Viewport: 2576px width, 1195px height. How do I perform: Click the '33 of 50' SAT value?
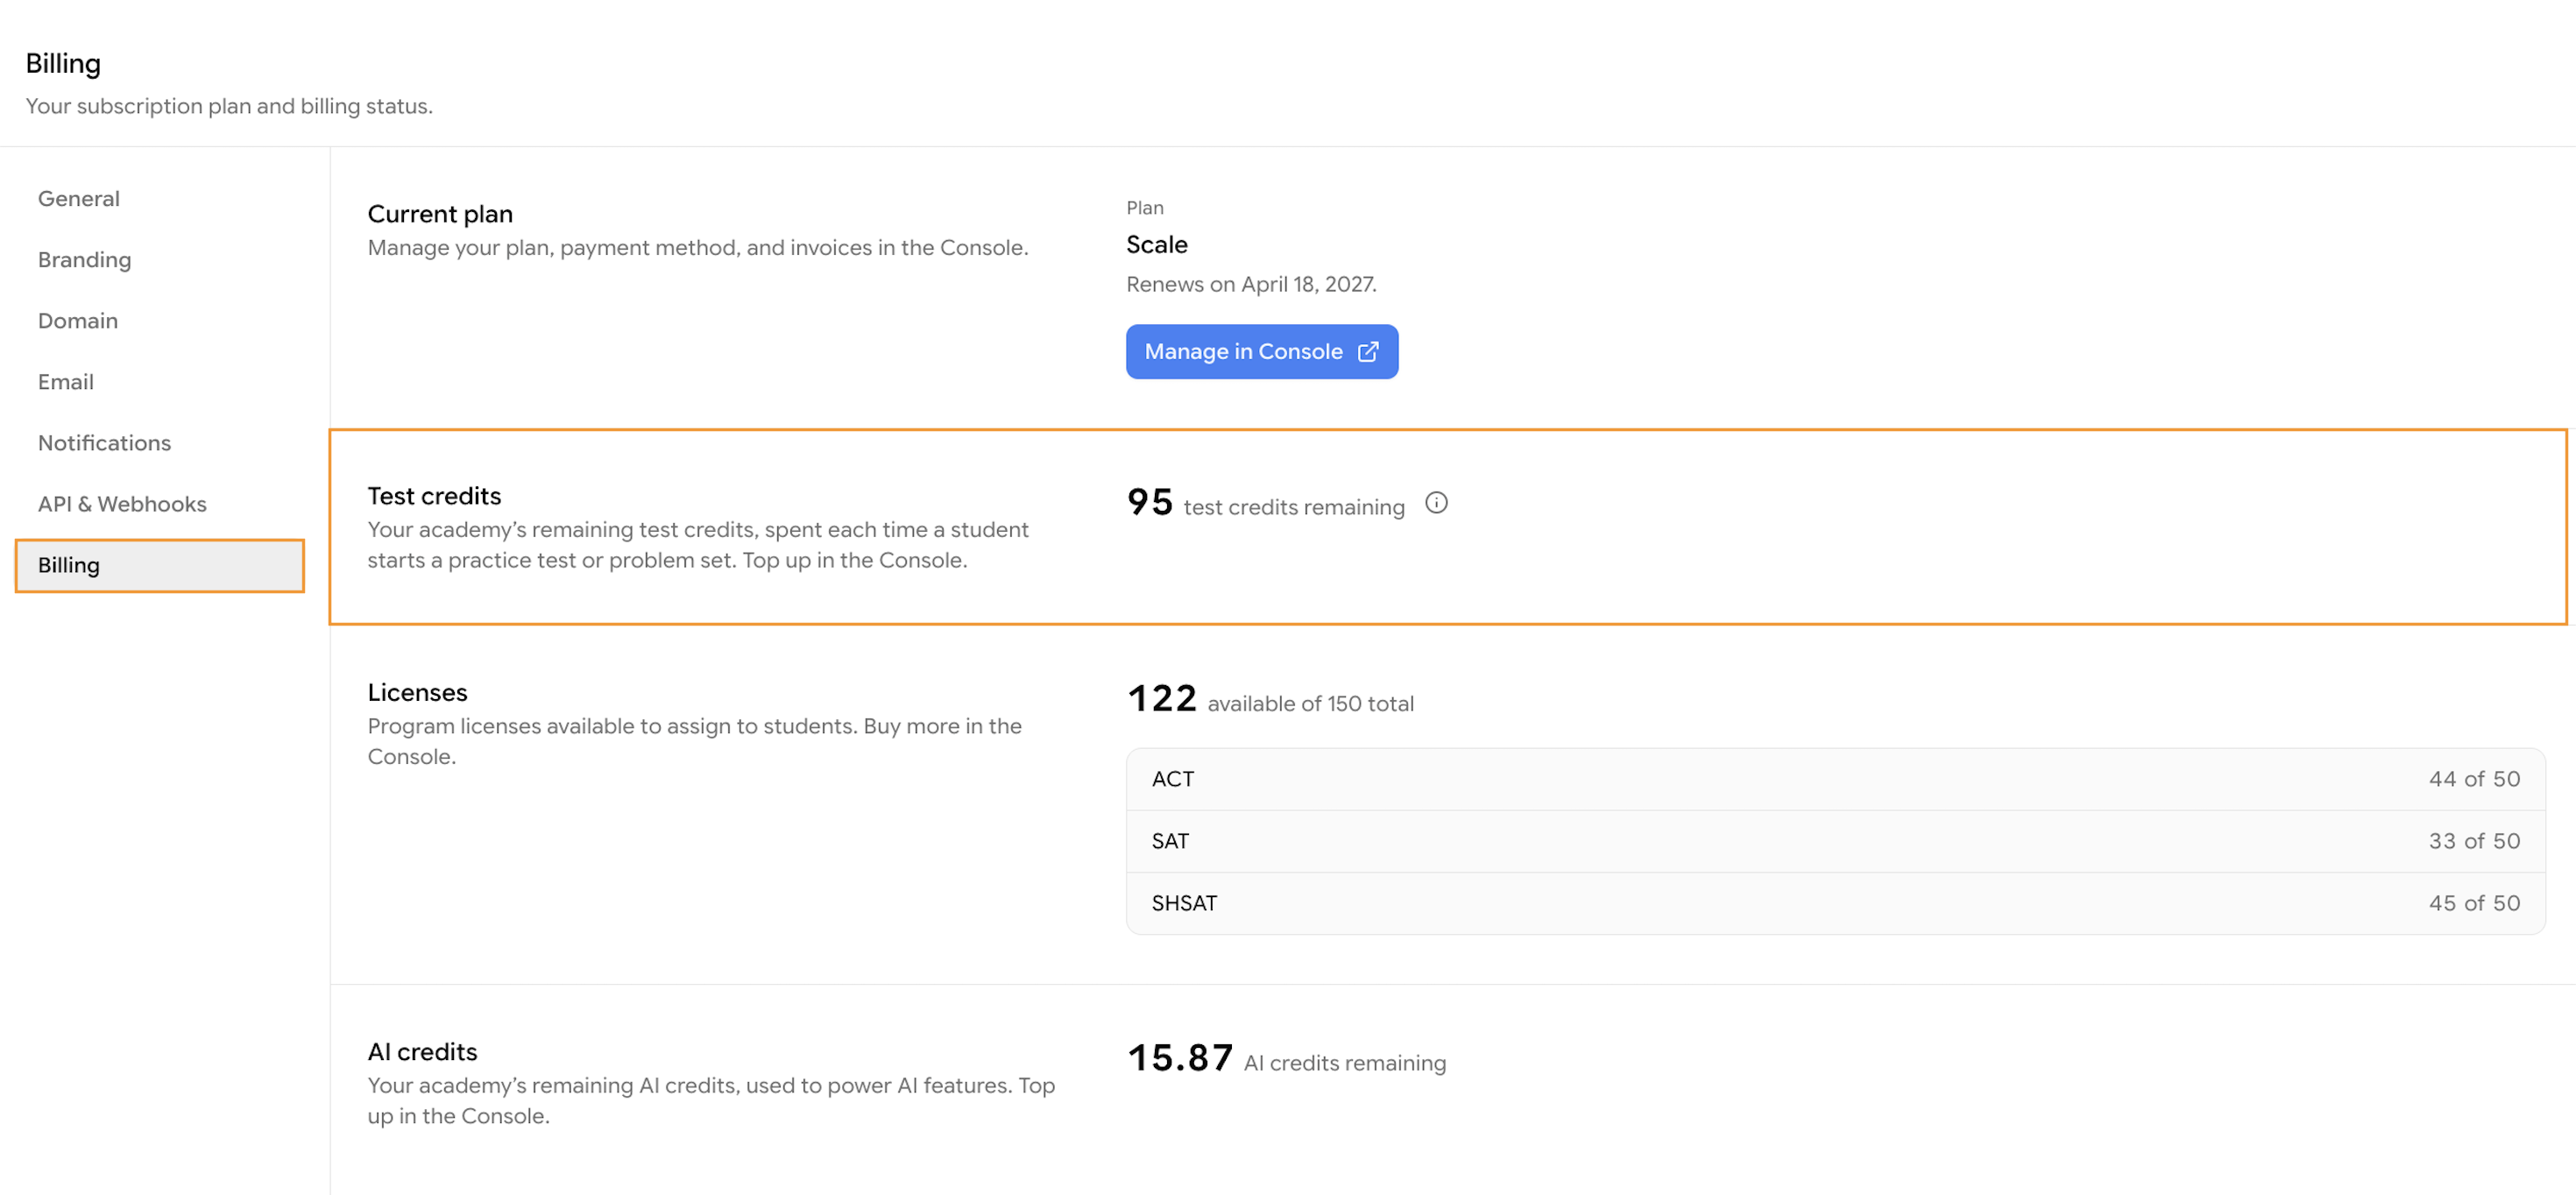[2474, 841]
